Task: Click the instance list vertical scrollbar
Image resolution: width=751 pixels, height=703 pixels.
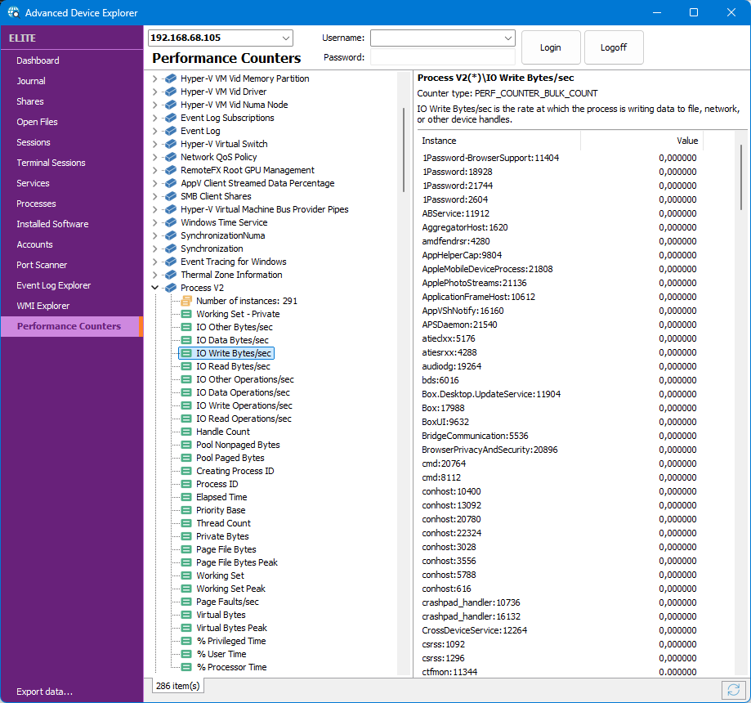Action: pyautogui.click(x=741, y=177)
